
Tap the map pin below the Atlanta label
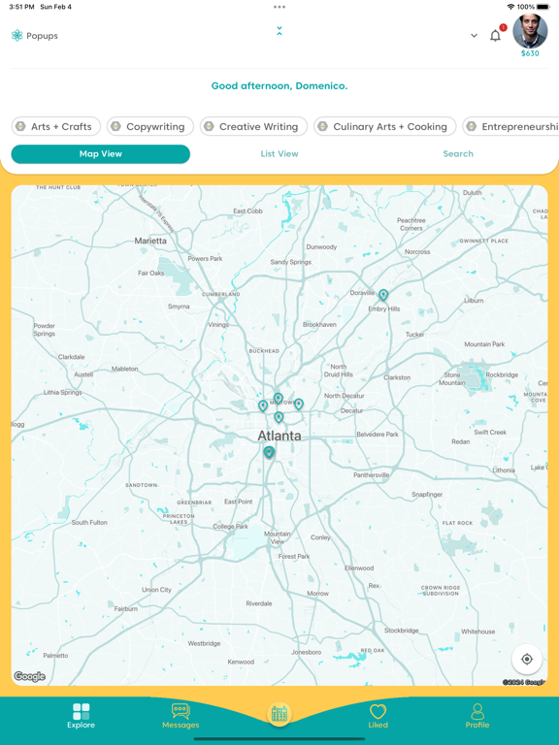pyautogui.click(x=269, y=452)
